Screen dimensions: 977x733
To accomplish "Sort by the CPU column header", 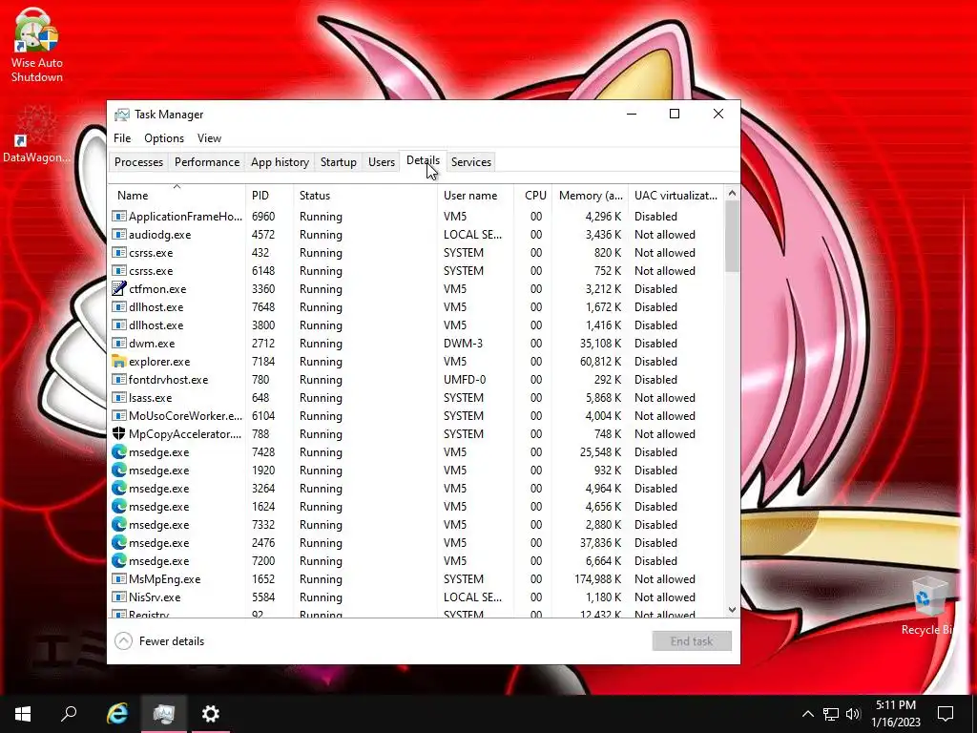I will pyautogui.click(x=532, y=195).
